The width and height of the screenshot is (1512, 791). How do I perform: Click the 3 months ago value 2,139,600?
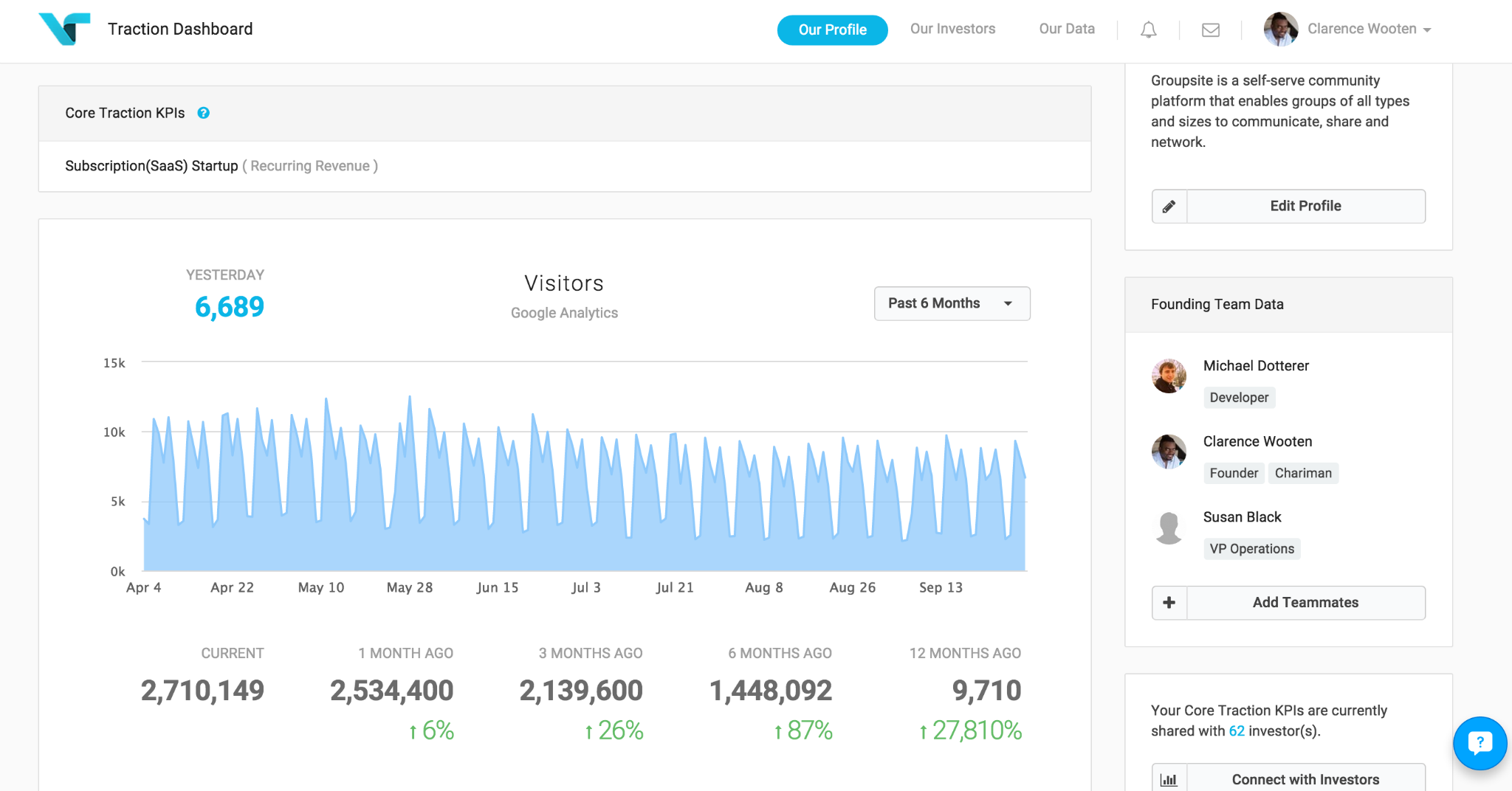click(x=581, y=691)
